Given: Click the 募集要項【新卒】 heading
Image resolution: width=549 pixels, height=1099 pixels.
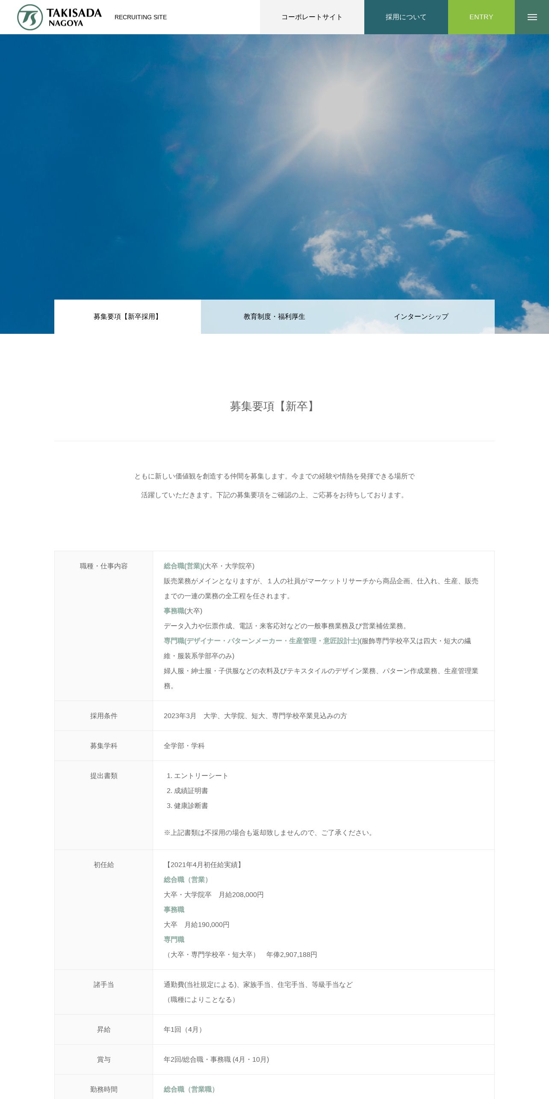Looking at the screenshot, I should click(274, 406).
